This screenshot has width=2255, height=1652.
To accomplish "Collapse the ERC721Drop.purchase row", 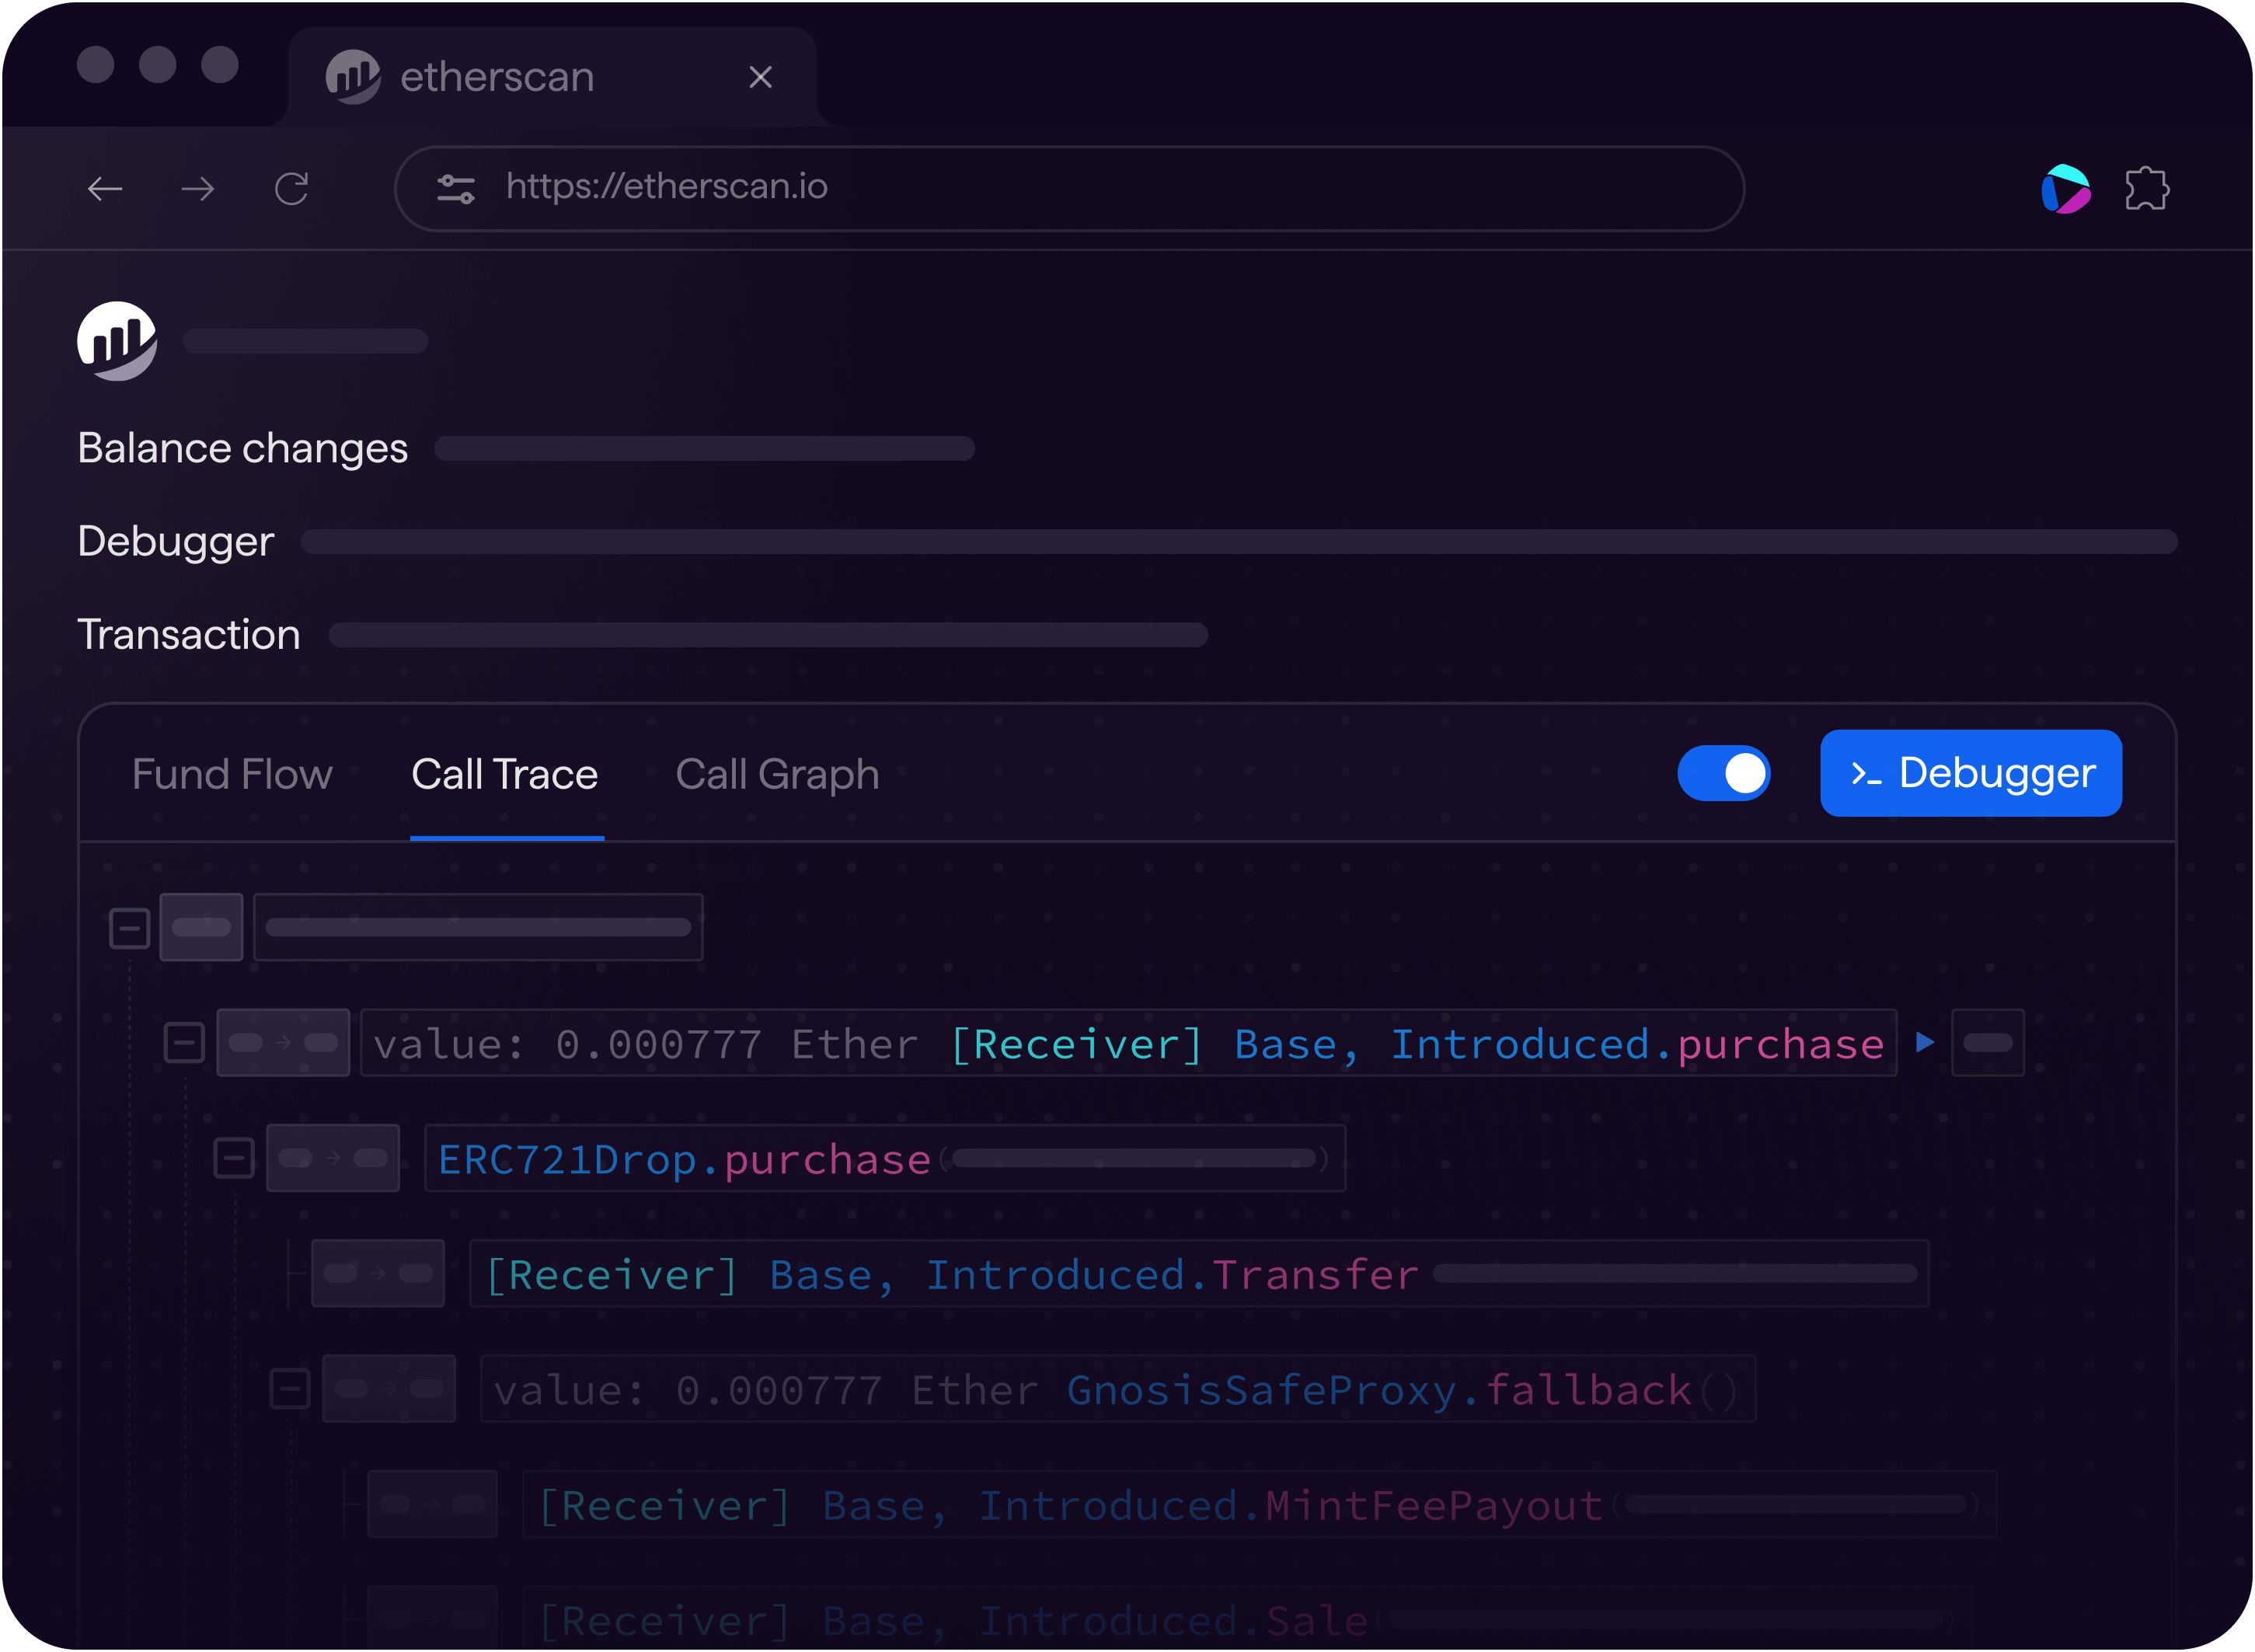I will [x=234, y=1158].
